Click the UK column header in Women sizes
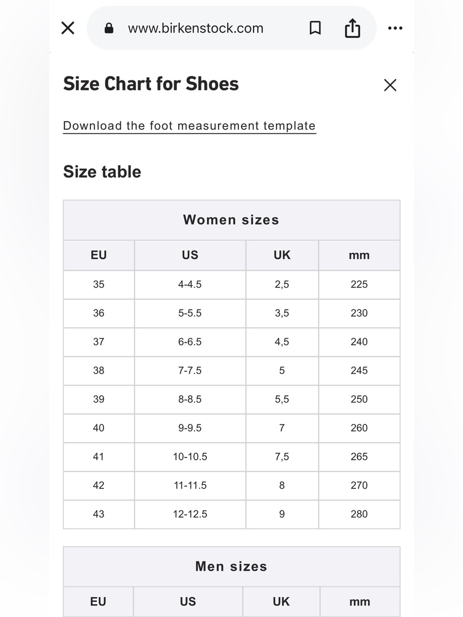Viewport: 463px width, 617px height. coord(282,255)
